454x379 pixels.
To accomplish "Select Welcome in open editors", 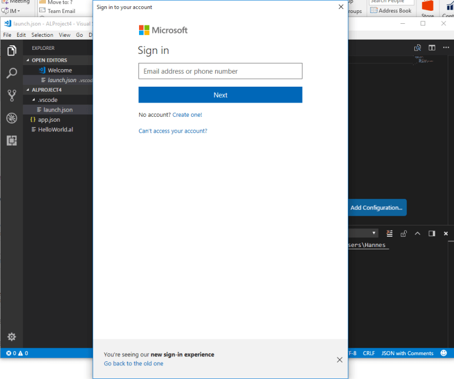I will pyautogui.click(x=58, y=70).
